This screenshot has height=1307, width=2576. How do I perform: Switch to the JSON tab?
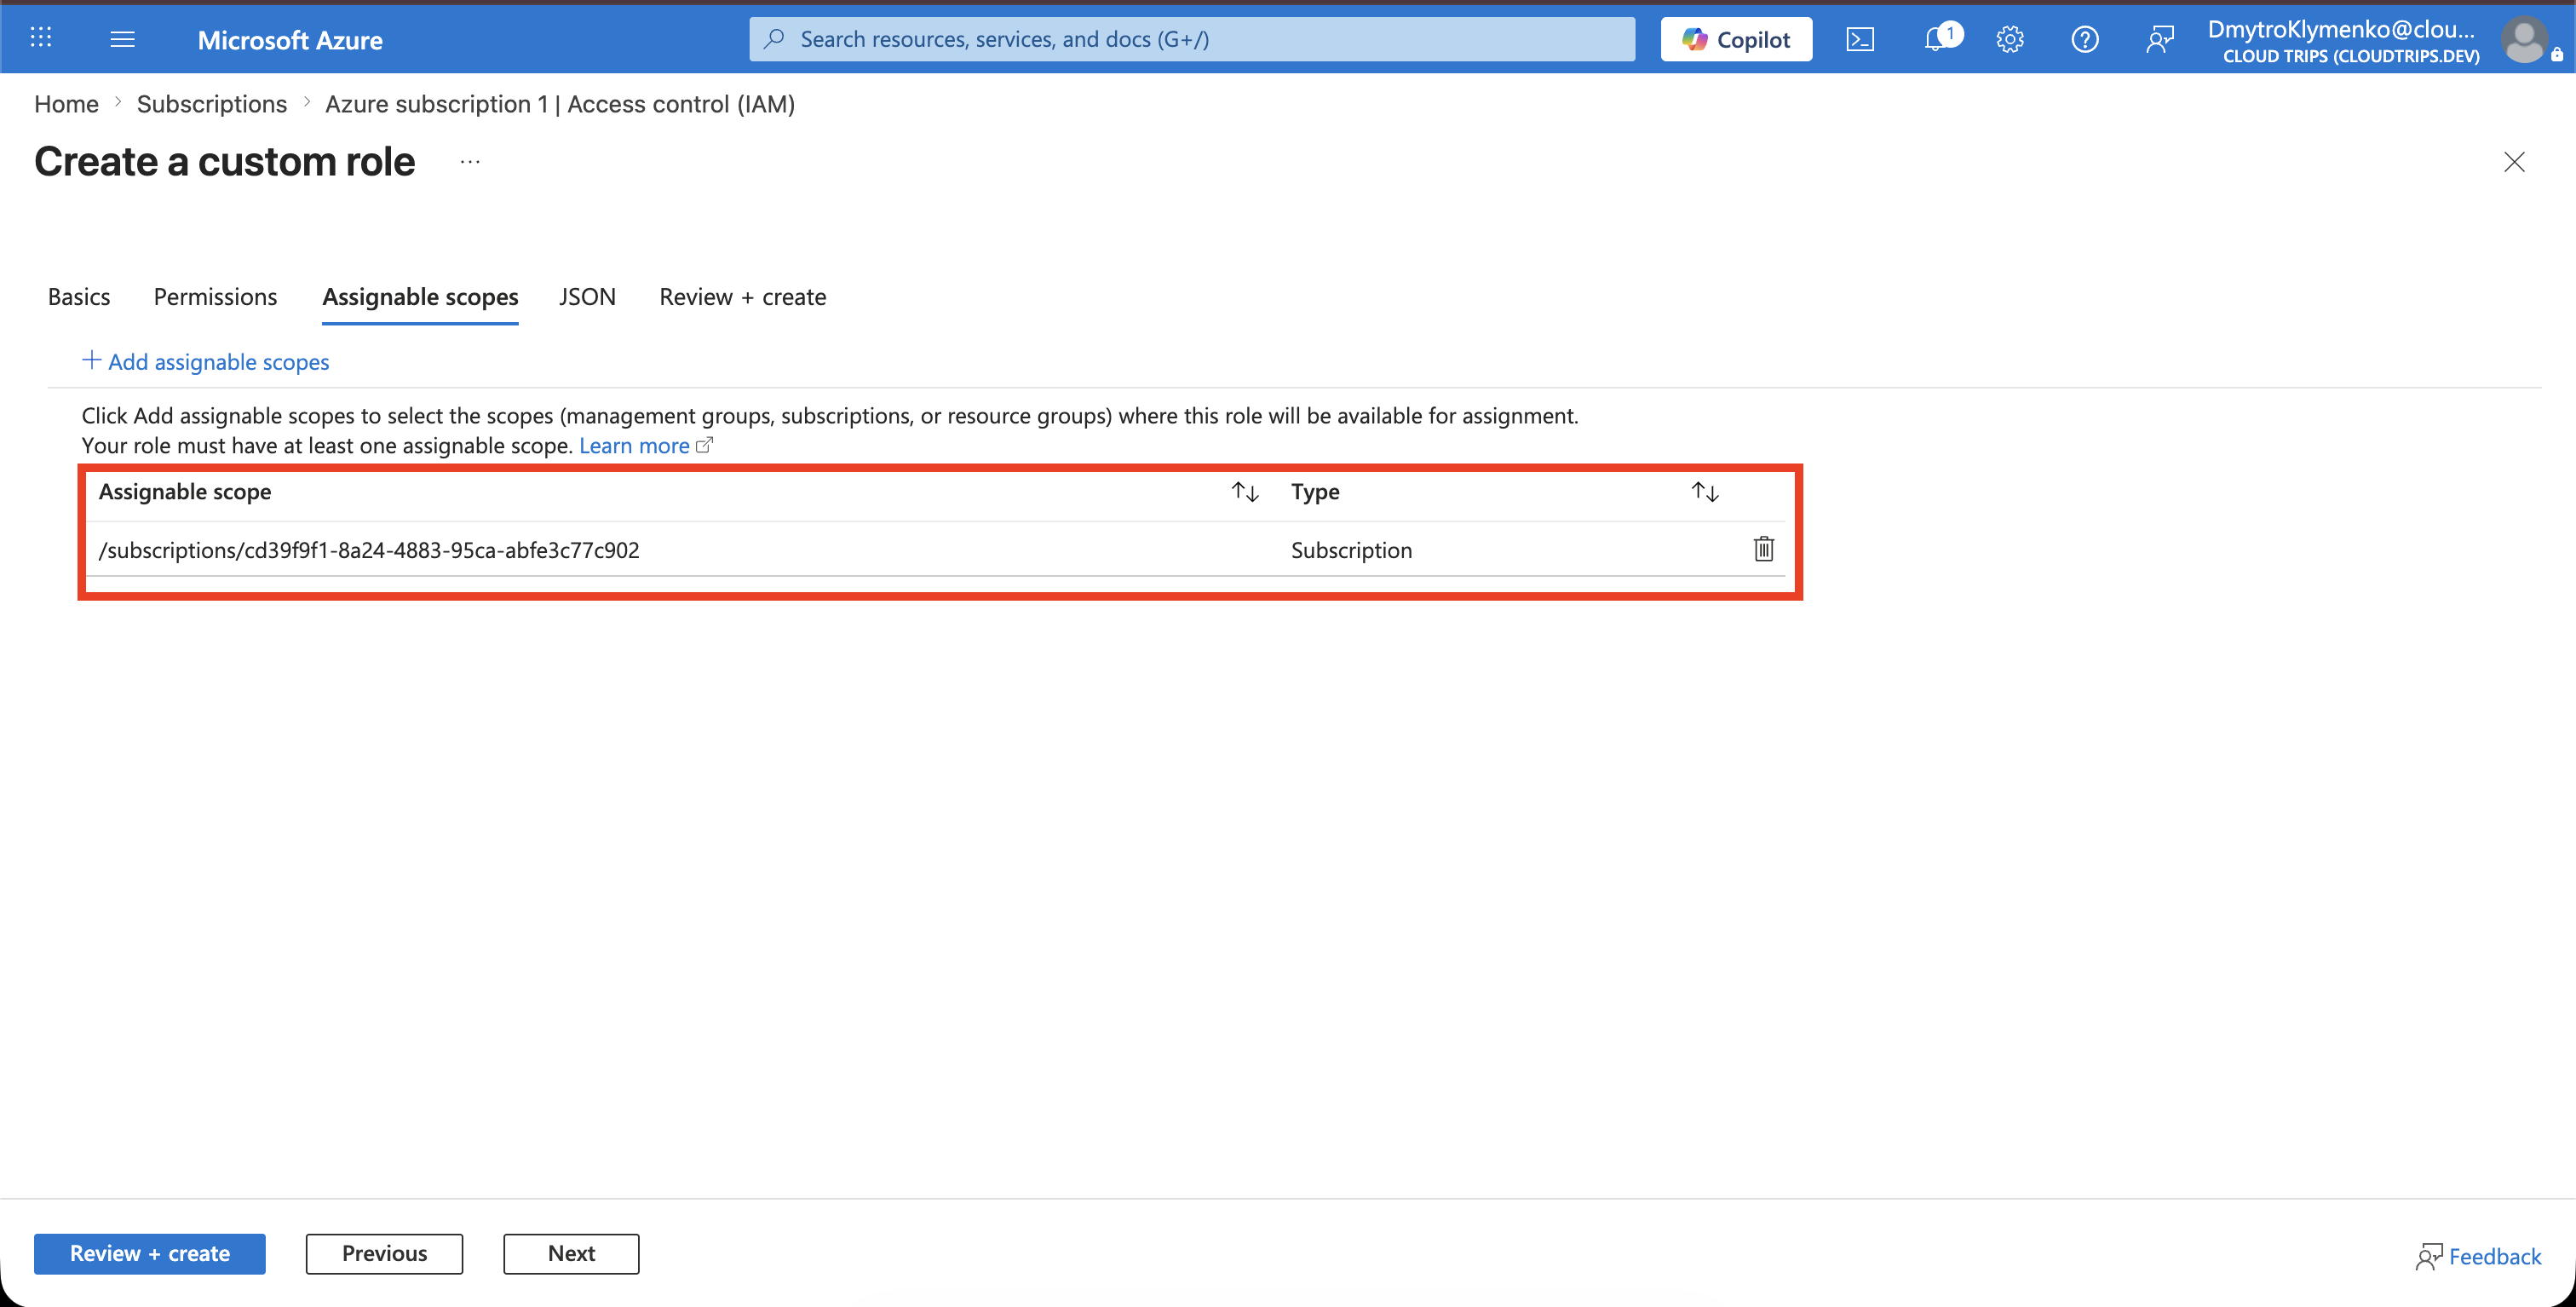(587, 297)
